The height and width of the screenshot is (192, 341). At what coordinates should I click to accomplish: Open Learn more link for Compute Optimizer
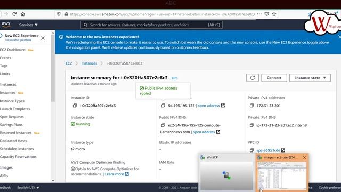pyautogui.click(x=114, y=174)
